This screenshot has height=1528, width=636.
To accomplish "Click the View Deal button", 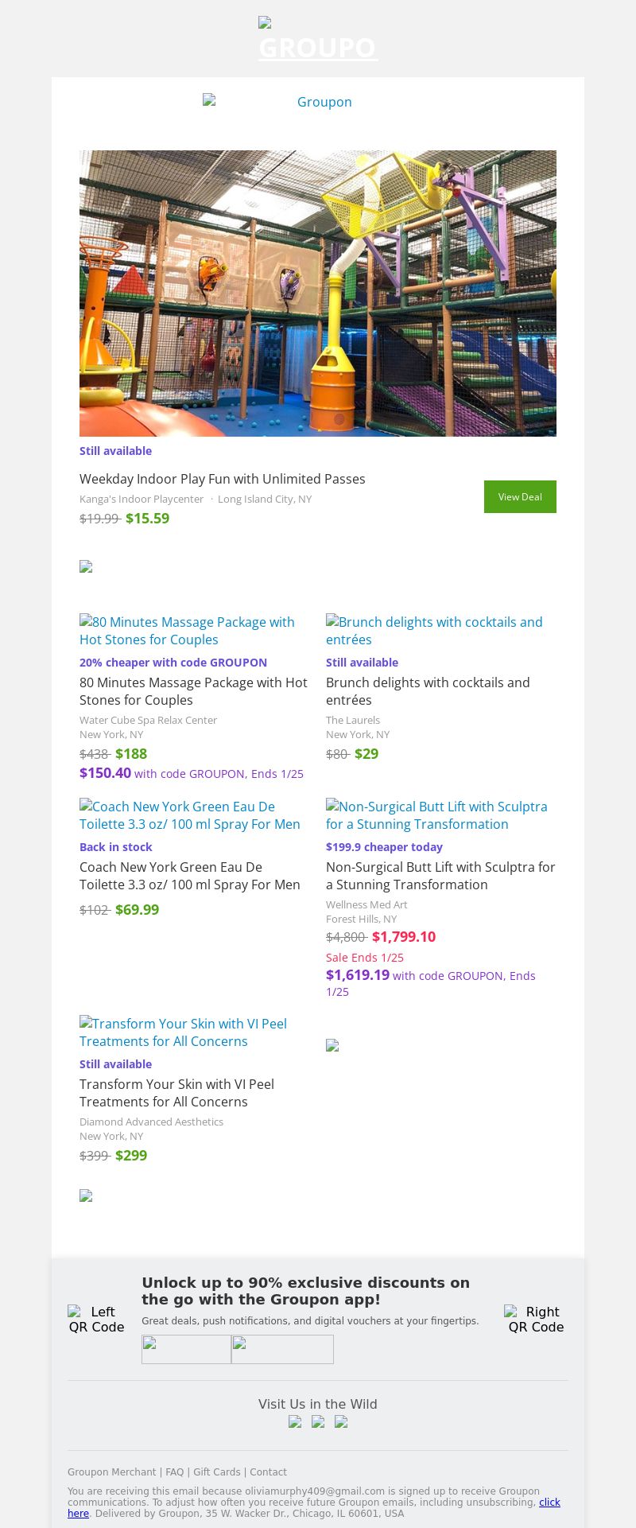I will tap(520, 496).
